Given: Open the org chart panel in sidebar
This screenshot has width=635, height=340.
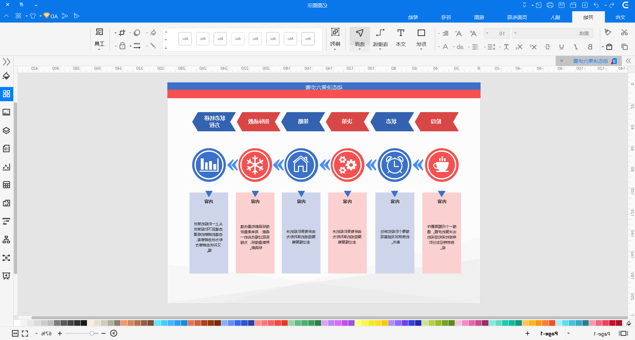Looking at the screenshot, I should click(6, 239).
